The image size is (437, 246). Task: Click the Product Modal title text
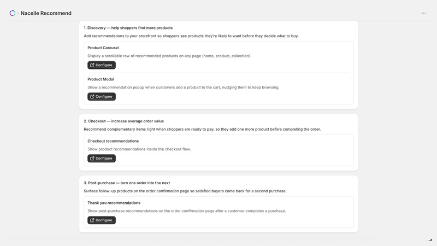tap(101, 79)
